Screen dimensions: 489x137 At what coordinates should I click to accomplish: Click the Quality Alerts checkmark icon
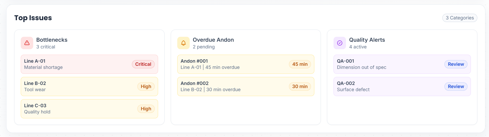coord(340,43)
